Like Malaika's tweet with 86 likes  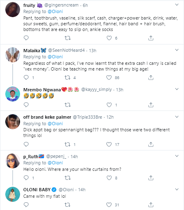pos(109,77)
